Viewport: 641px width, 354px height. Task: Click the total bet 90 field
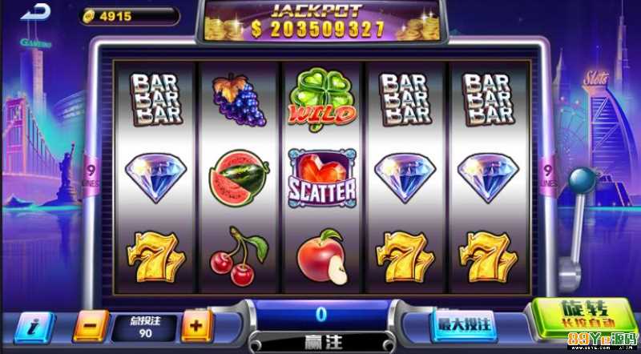tap(145, 328)
